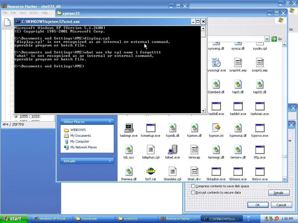
Task: Open Resource Hacker File menu
Action: [5, 13]
